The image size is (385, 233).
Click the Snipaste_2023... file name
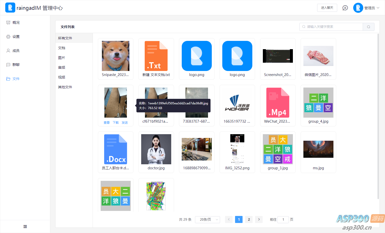115,75
